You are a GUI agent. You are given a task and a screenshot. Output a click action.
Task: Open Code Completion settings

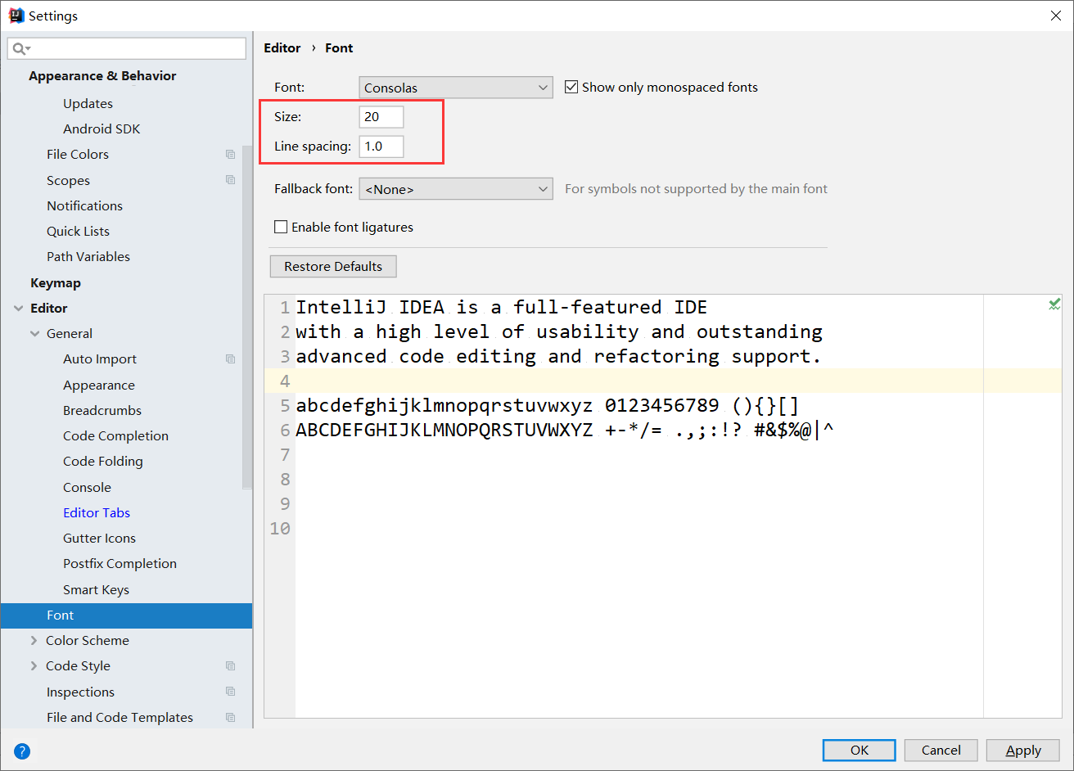pyautogui.click(x=115, y=435)
